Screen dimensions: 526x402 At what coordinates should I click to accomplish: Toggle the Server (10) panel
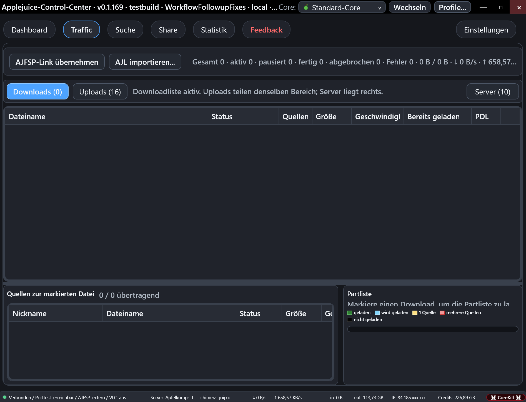(x=493, y=92)
